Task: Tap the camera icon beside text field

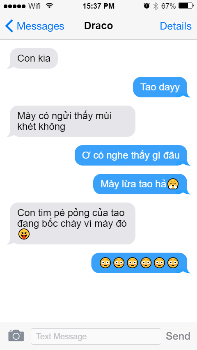Action: pyautogui.click(x=16, y=336)
